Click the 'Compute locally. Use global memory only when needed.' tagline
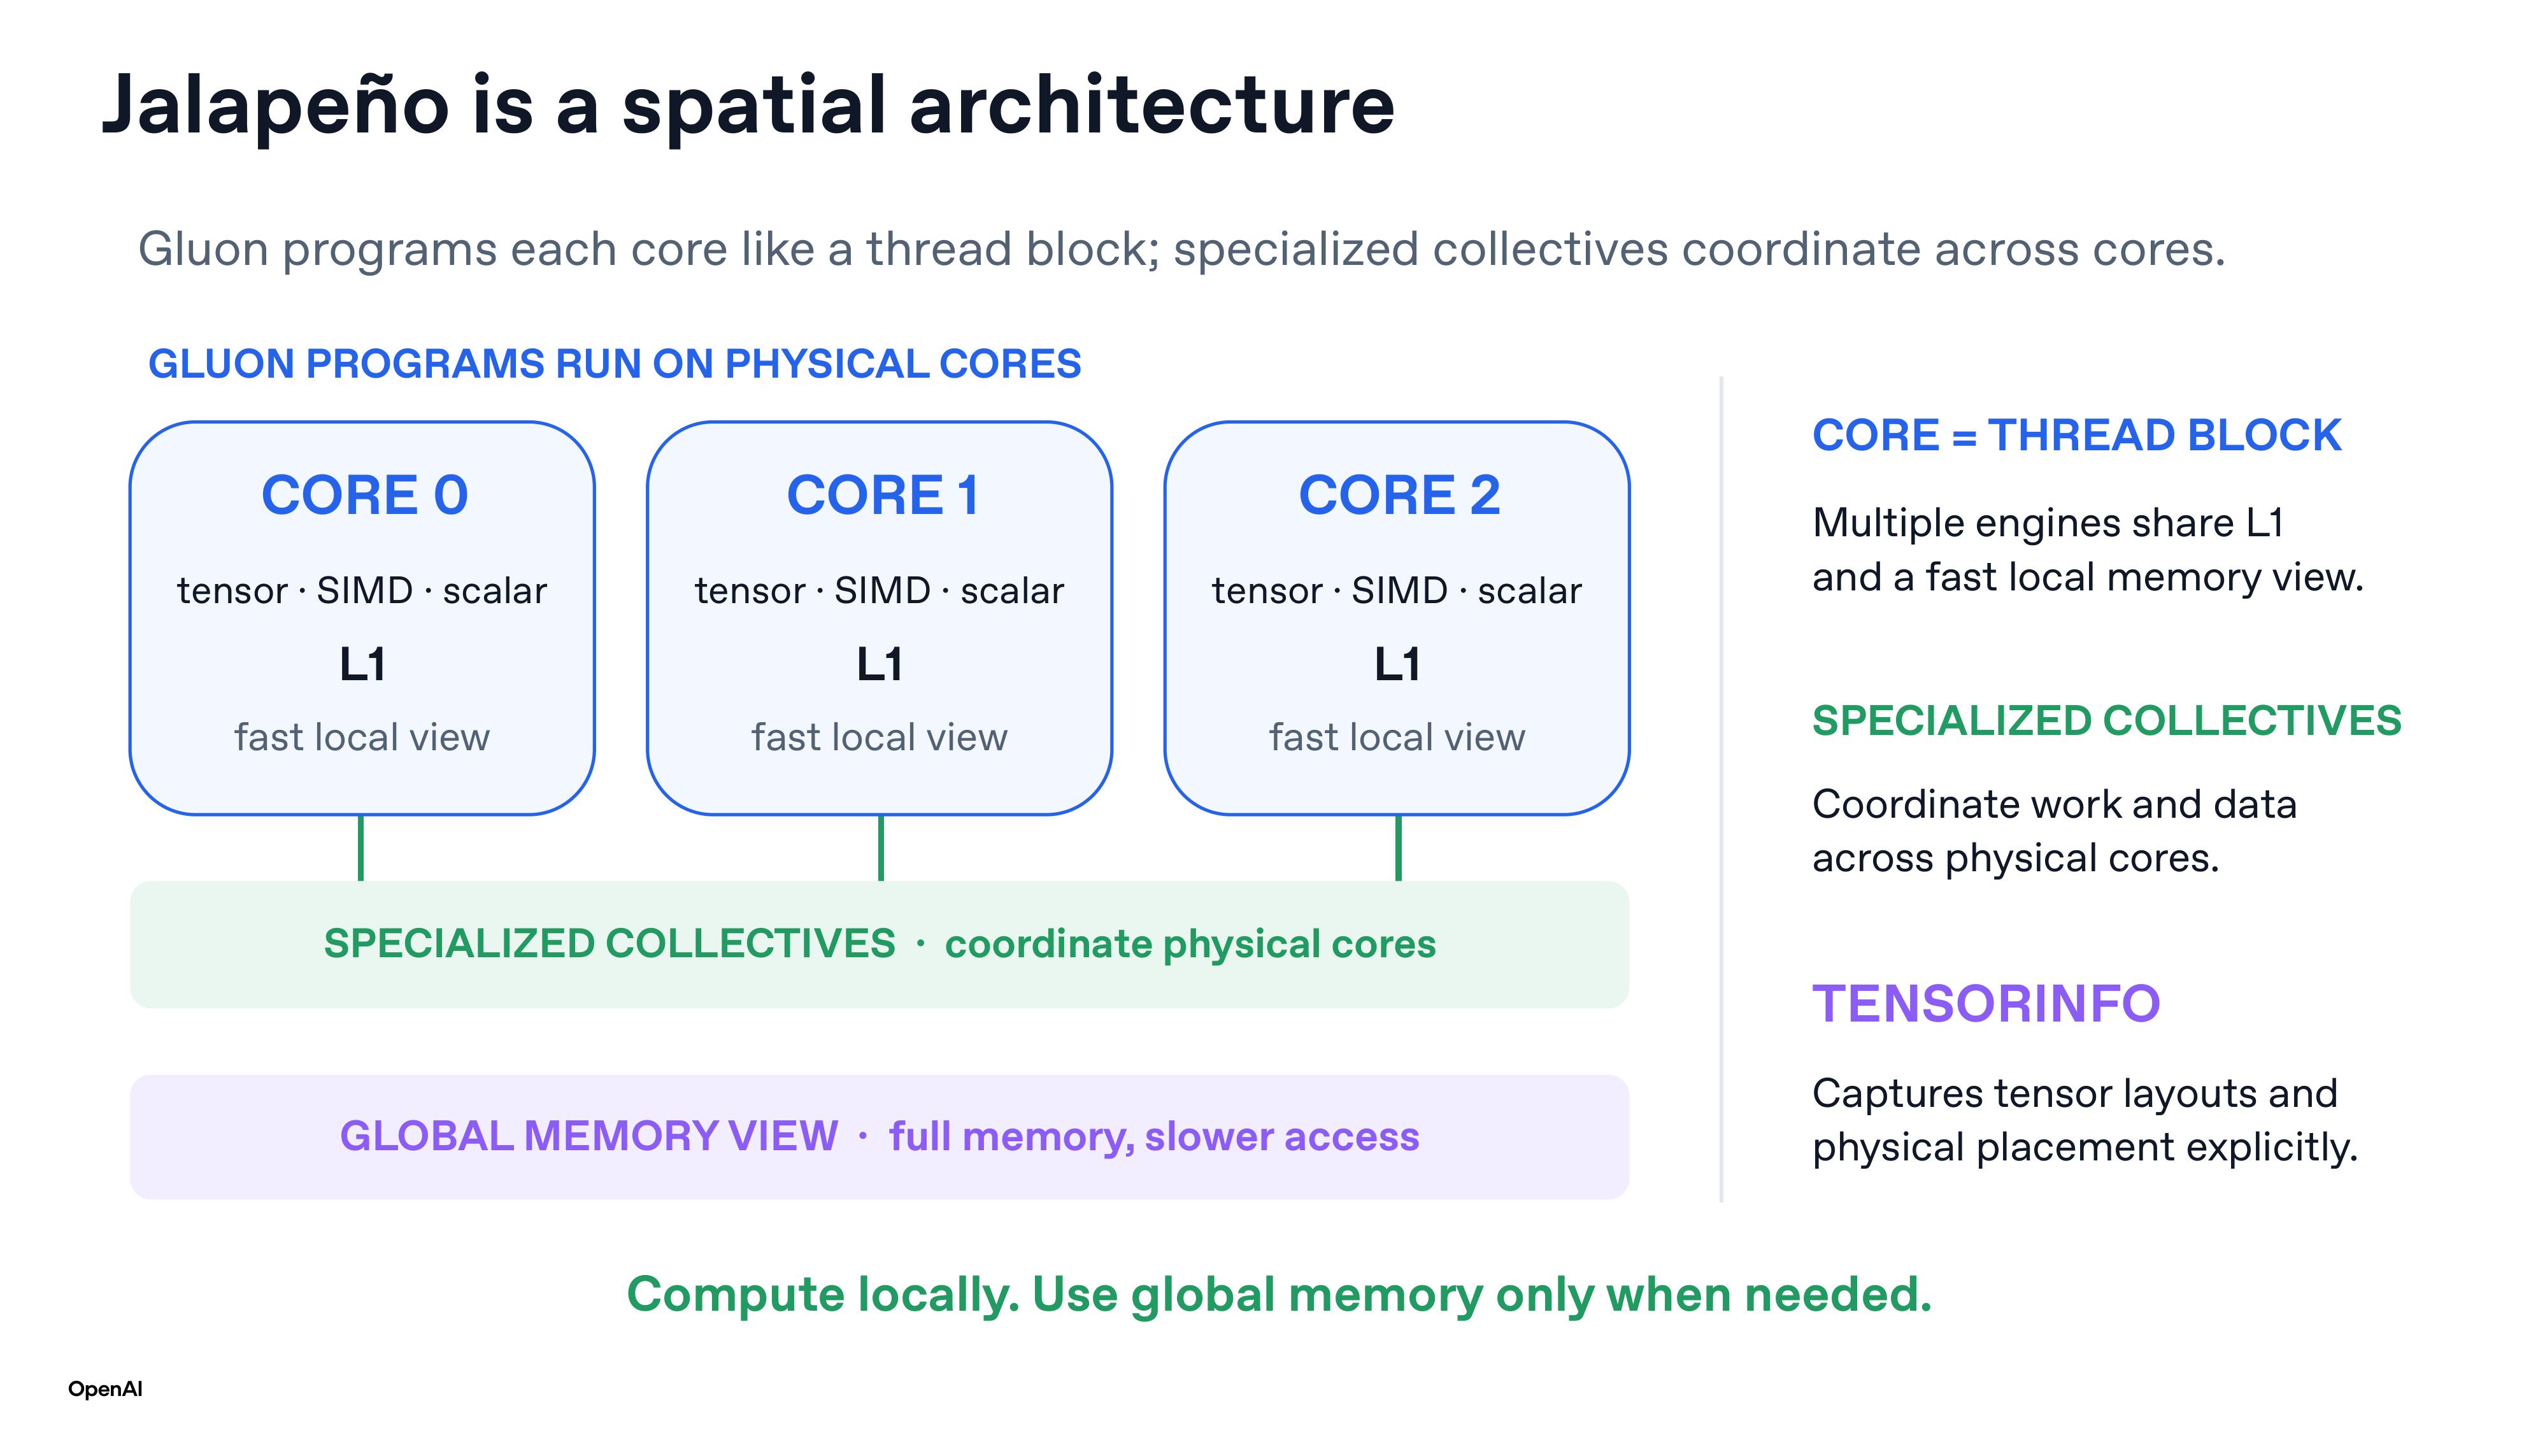The image size is (2545, 1433). click(x=1280, y=1295)
